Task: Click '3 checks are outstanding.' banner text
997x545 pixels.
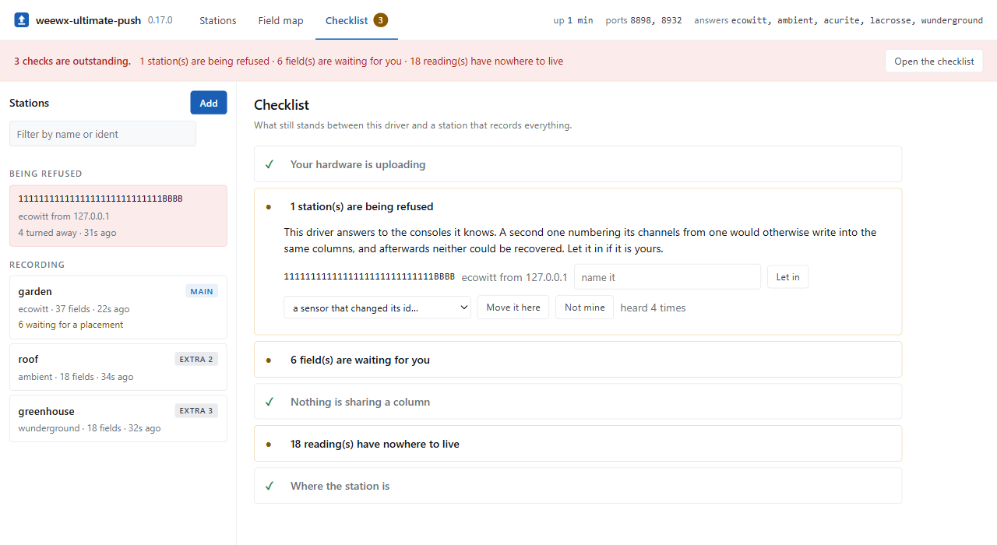Action: (x=72, y=61)
